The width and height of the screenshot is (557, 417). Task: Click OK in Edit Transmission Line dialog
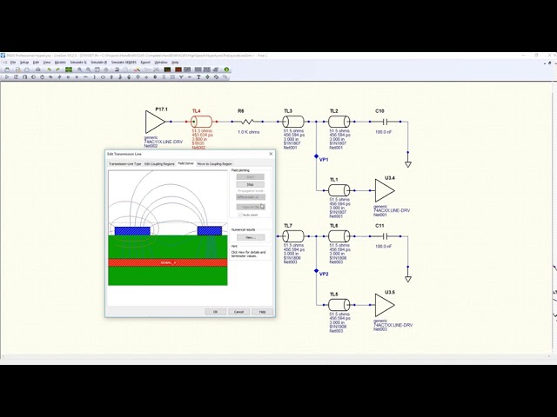[215, 312]
